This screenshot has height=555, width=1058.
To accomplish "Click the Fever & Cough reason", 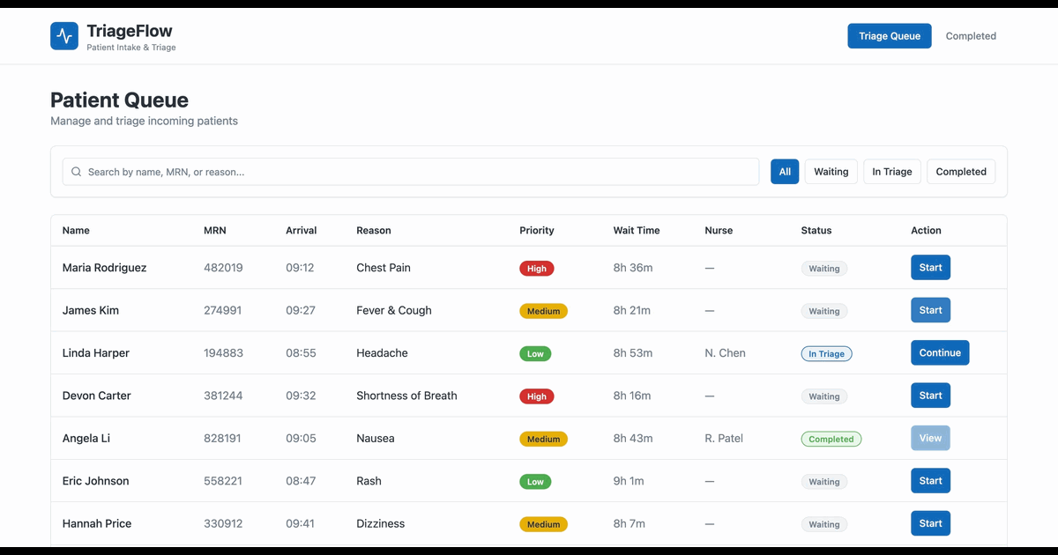I will (x=394, y=310).
